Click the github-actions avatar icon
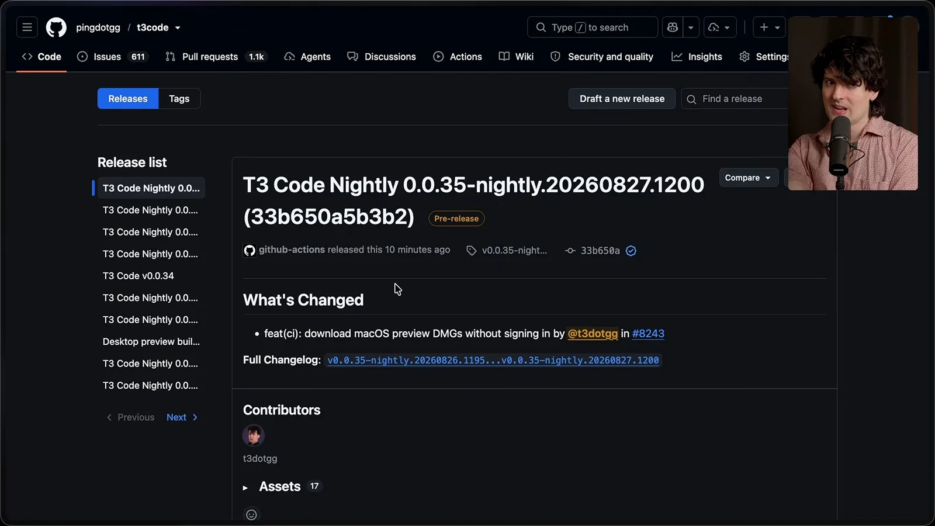 tap(250, 251)
